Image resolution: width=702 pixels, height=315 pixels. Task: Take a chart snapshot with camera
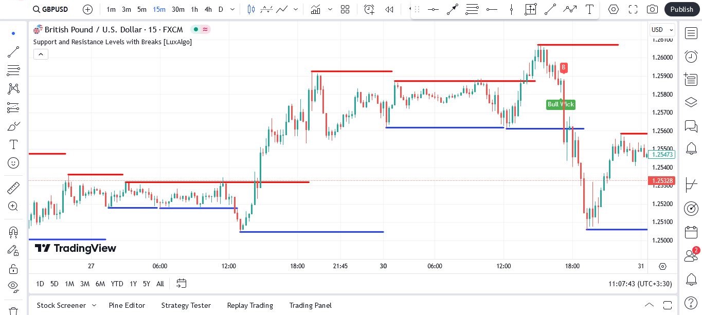652,9
